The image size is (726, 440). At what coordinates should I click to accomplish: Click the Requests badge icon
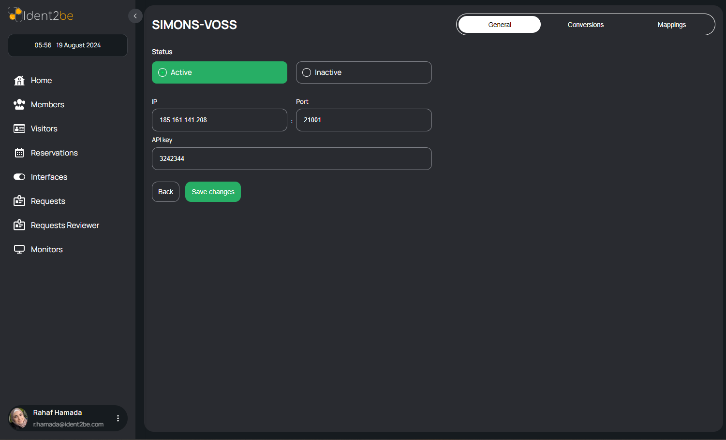pos(19,201)
